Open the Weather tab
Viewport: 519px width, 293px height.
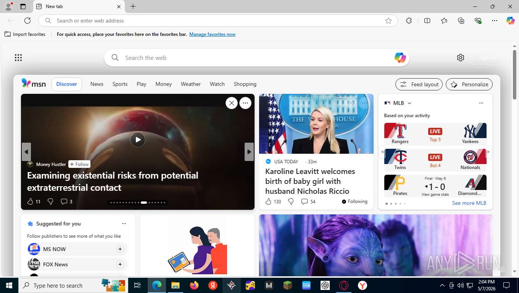(x=191, y=84)
